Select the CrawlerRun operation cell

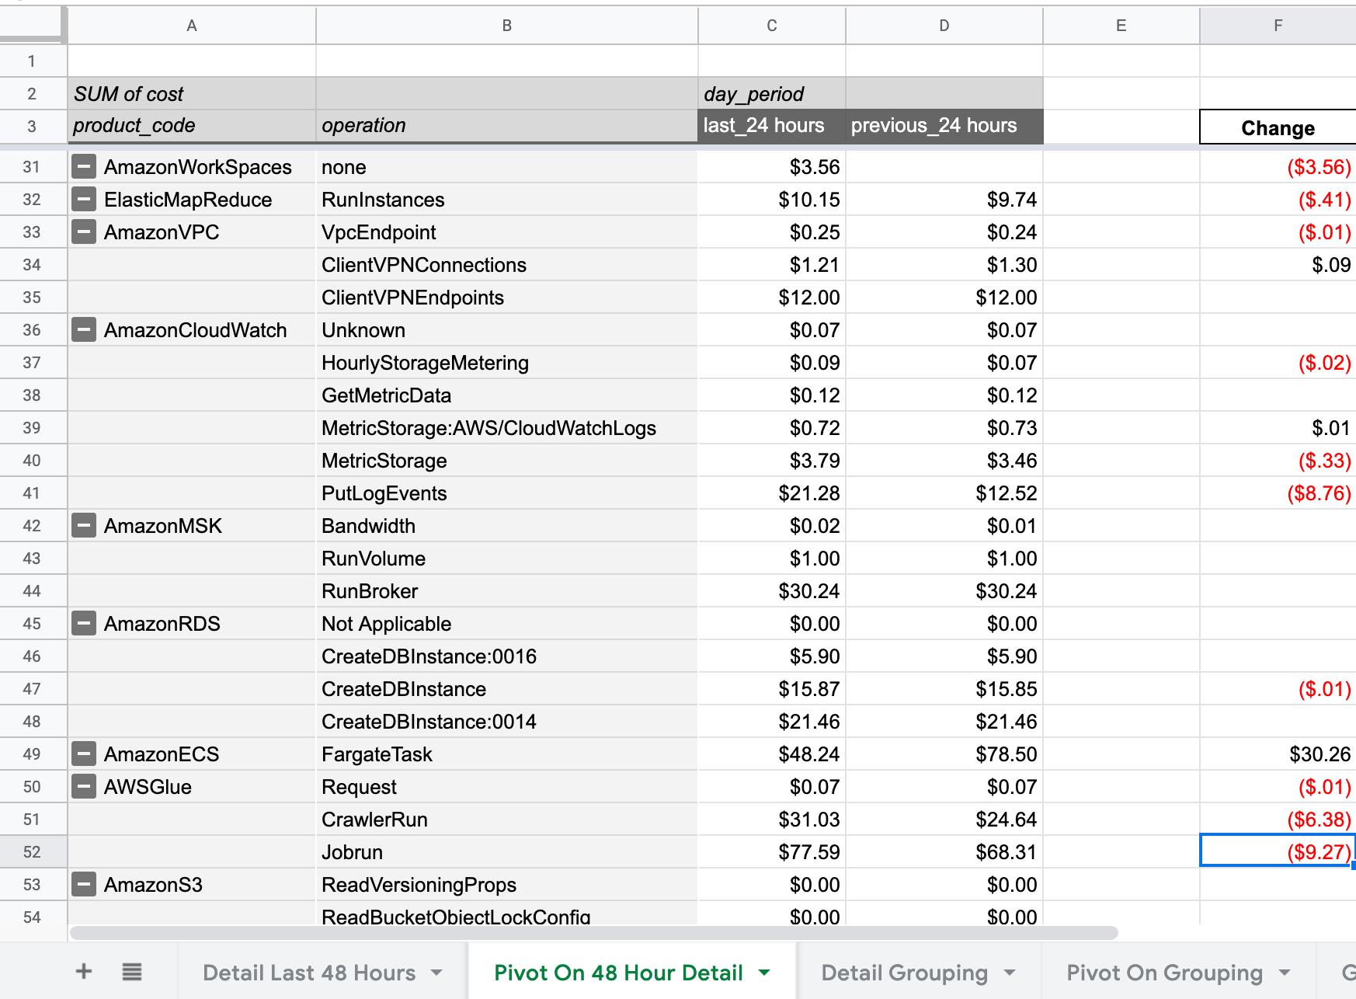point(506,819)
